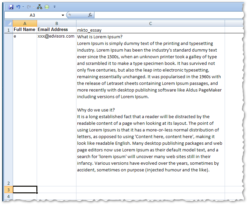Click the Lorem Ipsum essay cell C2
Viewport: 248px width, 205px height.
[x=151, y=109]
